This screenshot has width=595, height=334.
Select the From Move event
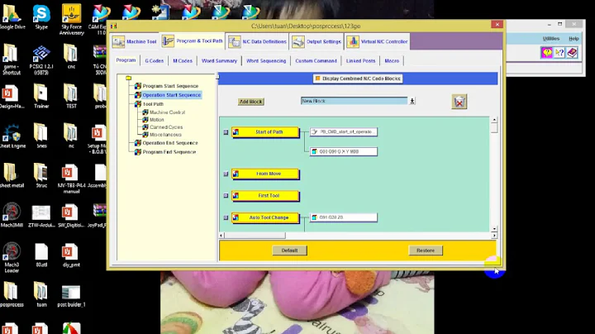pos(265,174)
